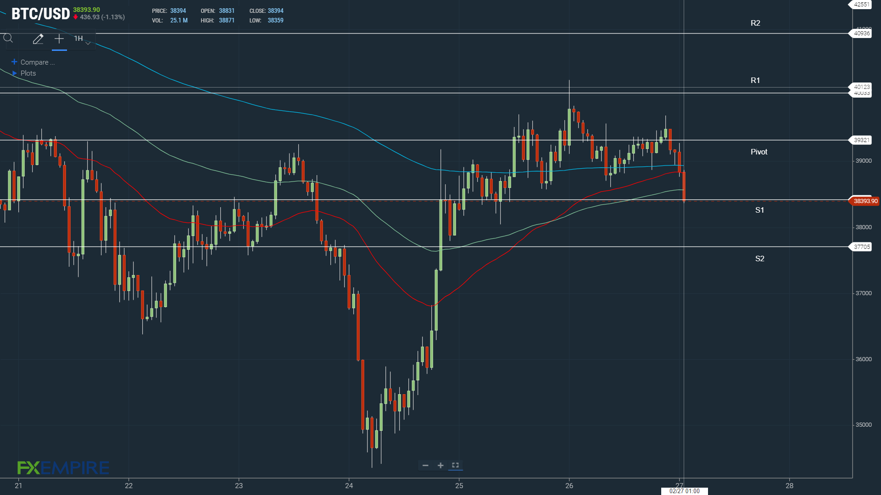Click the R2 resistance label
Viewport: 881px width, 495px height.
pos(755,23)
